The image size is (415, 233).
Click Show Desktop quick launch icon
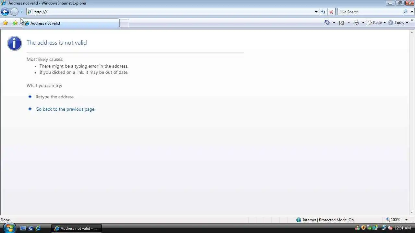coord(23,228)
